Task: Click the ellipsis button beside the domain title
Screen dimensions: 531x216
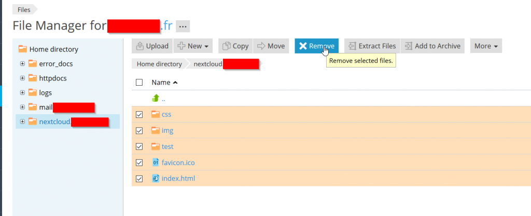Action: 184,26
